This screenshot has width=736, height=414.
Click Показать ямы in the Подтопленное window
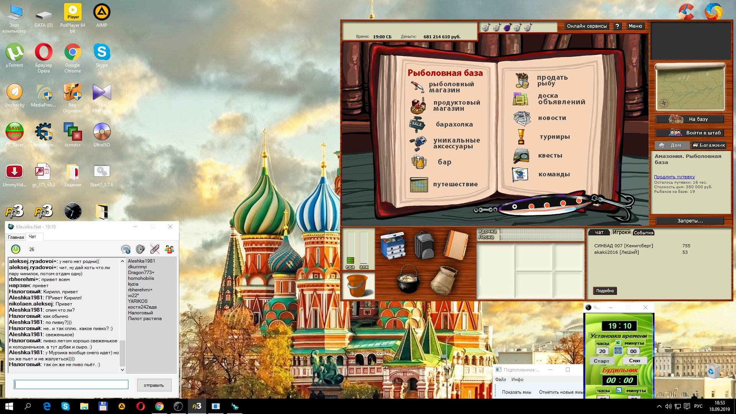516,392
